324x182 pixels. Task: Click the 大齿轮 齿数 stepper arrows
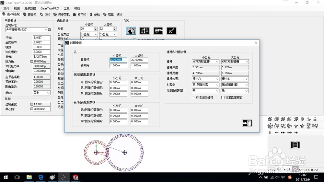pyautogui.click(x=115, y=29)
